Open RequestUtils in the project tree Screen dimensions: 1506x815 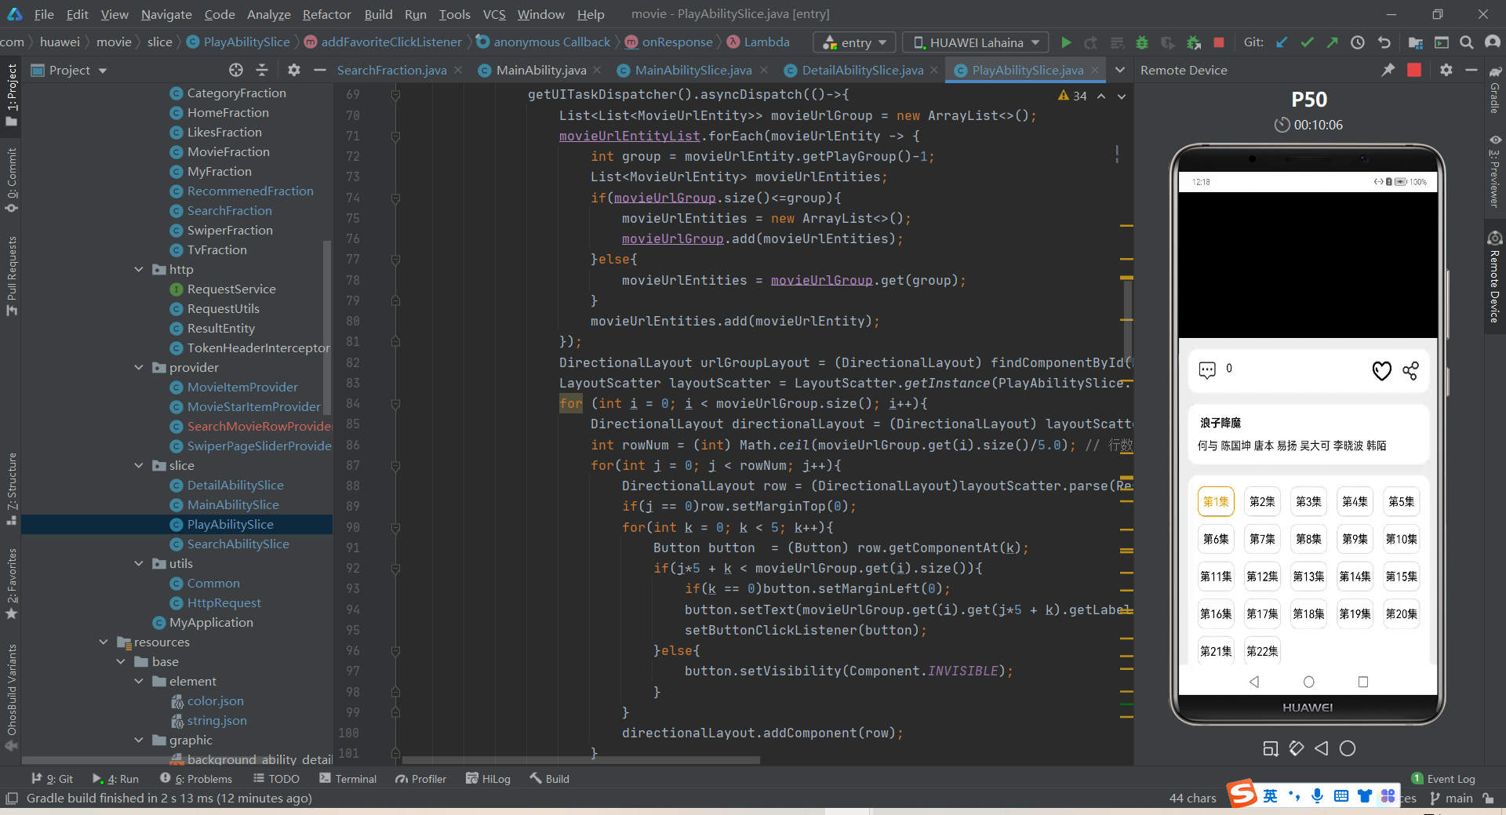[223, 308]
